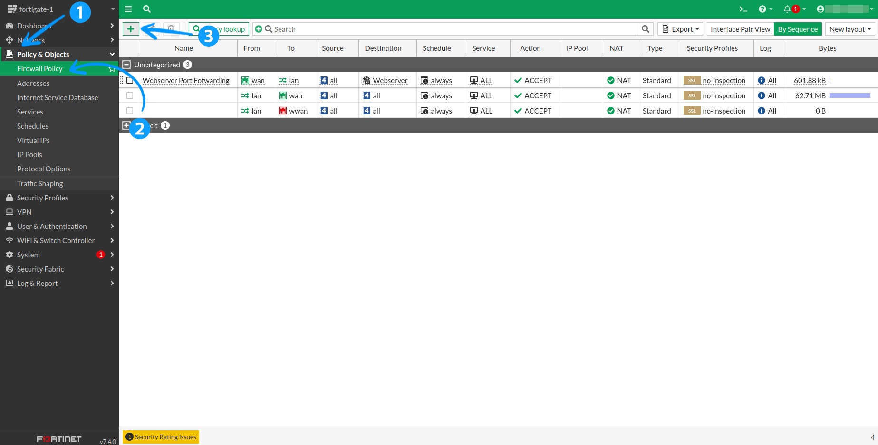Image resolution: width=878 pixels, height=445 pixels.
Task: Toggle the hamburger menu icon in header
Action: (128, 9)
